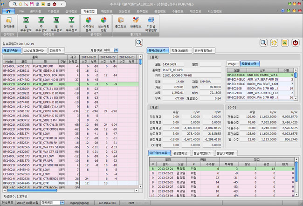Switch to the 공정별재고 tab
303x206 pixels.
[x=181, y=153]
